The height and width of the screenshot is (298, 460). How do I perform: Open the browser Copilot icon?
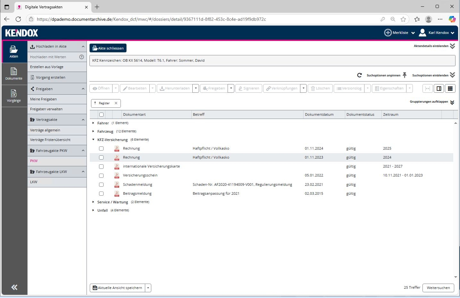pyautogui.click(x=452, y=19)
